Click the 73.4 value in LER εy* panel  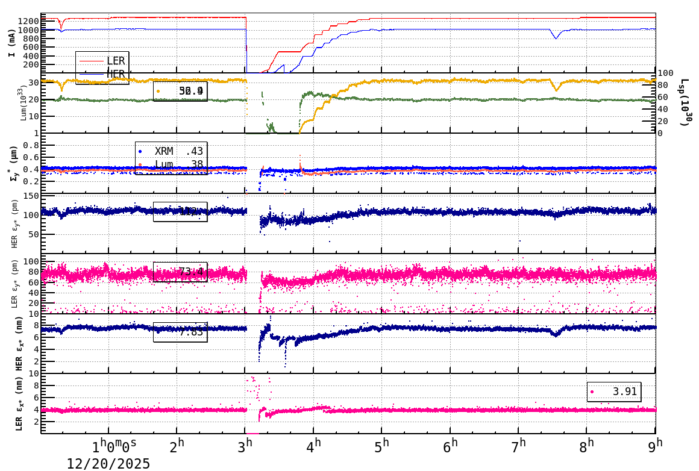(191, 272)
